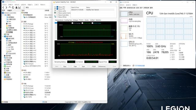Expand the 网络设备 tree branch
Viewport: 196px width, 110px height.
pyautogui.click(x=3, y=64)
